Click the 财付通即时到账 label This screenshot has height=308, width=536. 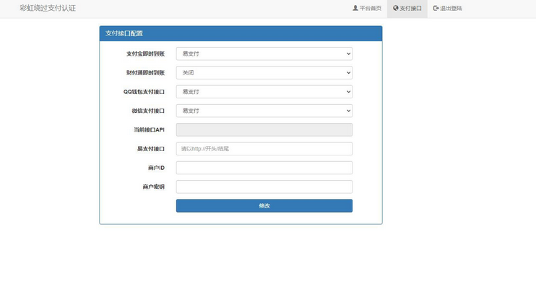pos(146,72)
